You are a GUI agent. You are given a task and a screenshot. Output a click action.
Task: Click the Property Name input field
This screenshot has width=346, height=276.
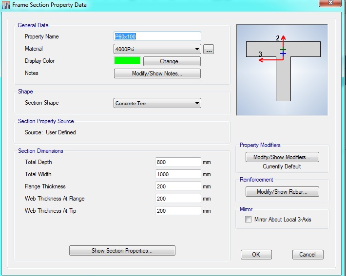(157, 37)
